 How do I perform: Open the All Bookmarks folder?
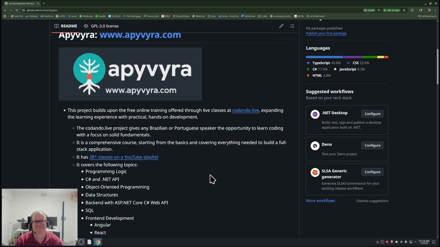[427, 16]
